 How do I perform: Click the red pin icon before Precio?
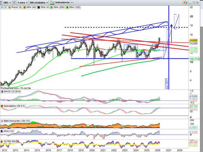(x=2, y=7)
